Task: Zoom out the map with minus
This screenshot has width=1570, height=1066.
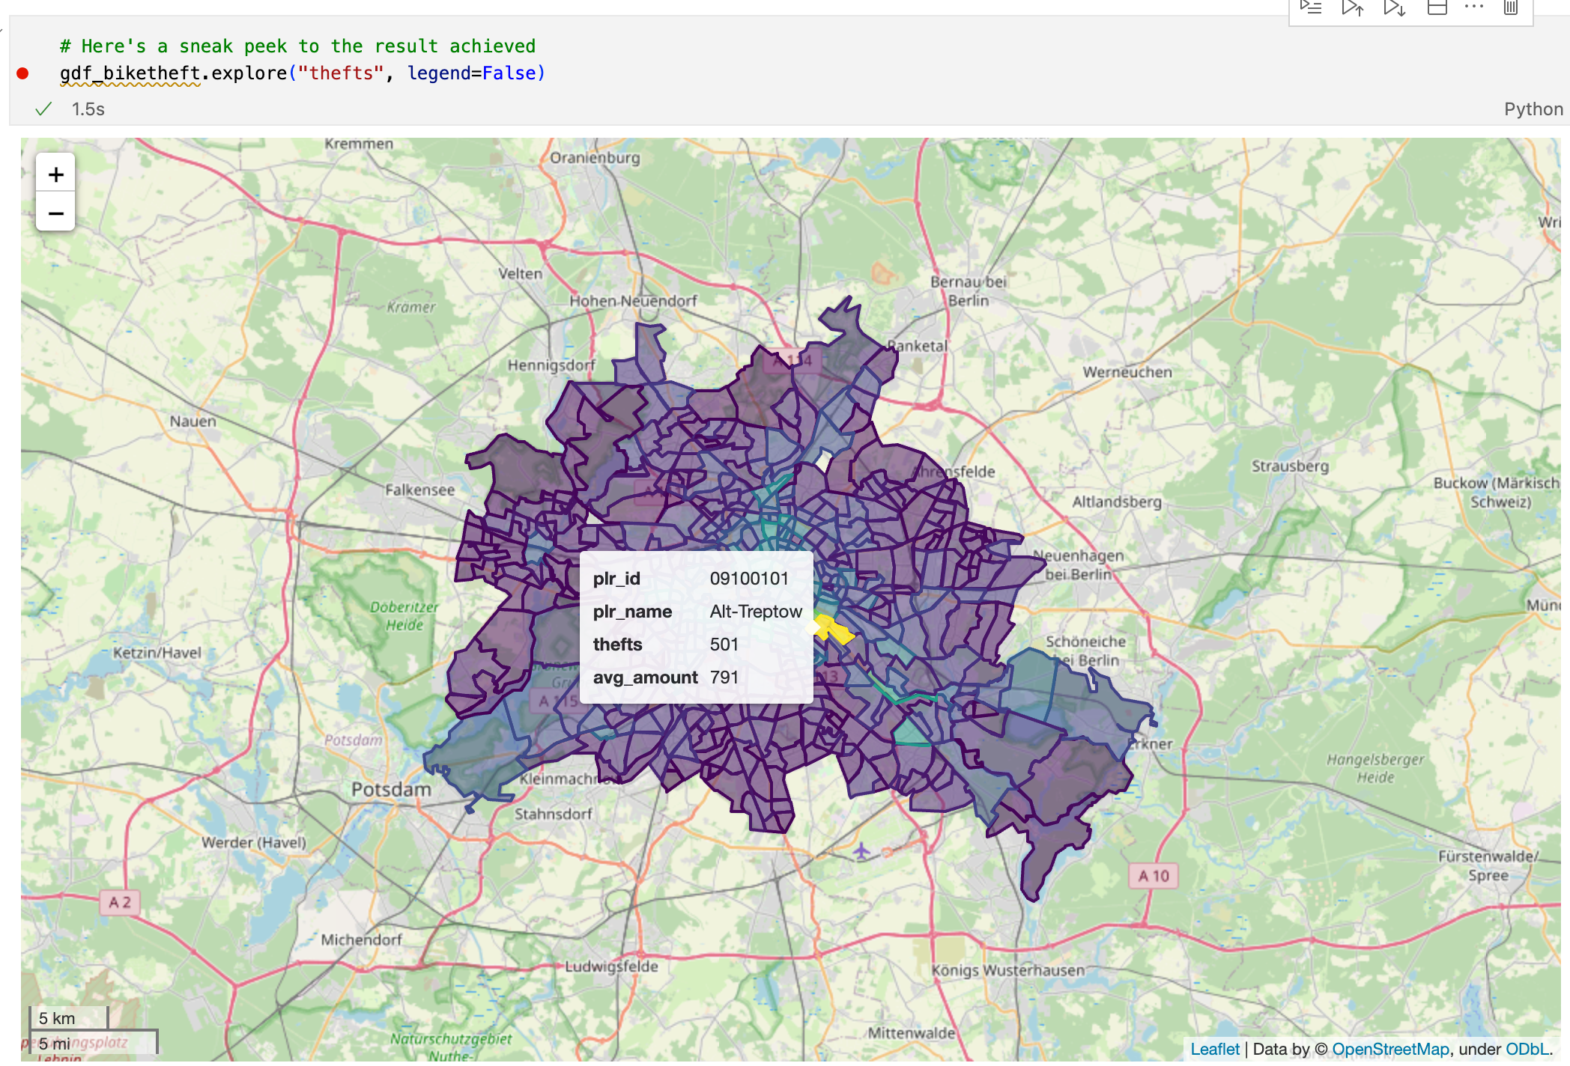Action: (55, 213)
